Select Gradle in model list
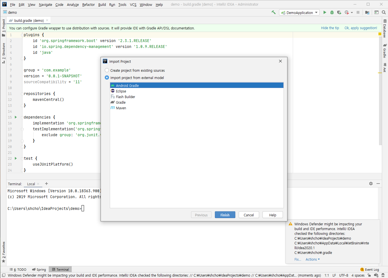Image resolution: width=388 pixels, height=278 pixels. click(197, 102)
